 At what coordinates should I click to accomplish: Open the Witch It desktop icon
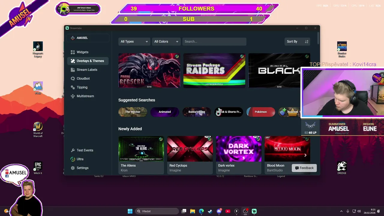(x=38, y=168)
